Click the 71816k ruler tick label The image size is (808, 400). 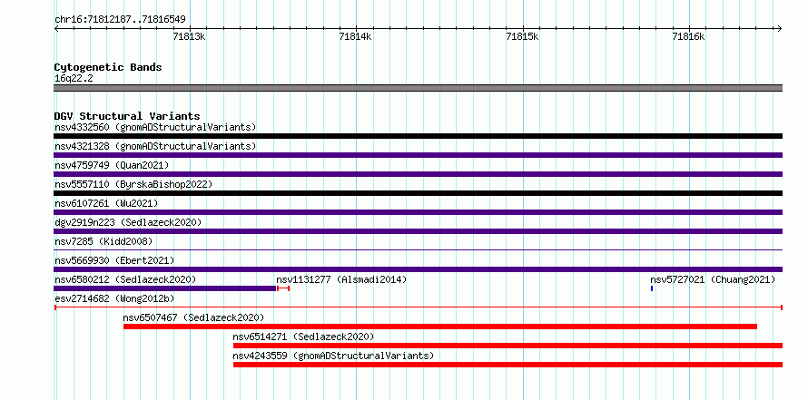[x=688, y=36]
